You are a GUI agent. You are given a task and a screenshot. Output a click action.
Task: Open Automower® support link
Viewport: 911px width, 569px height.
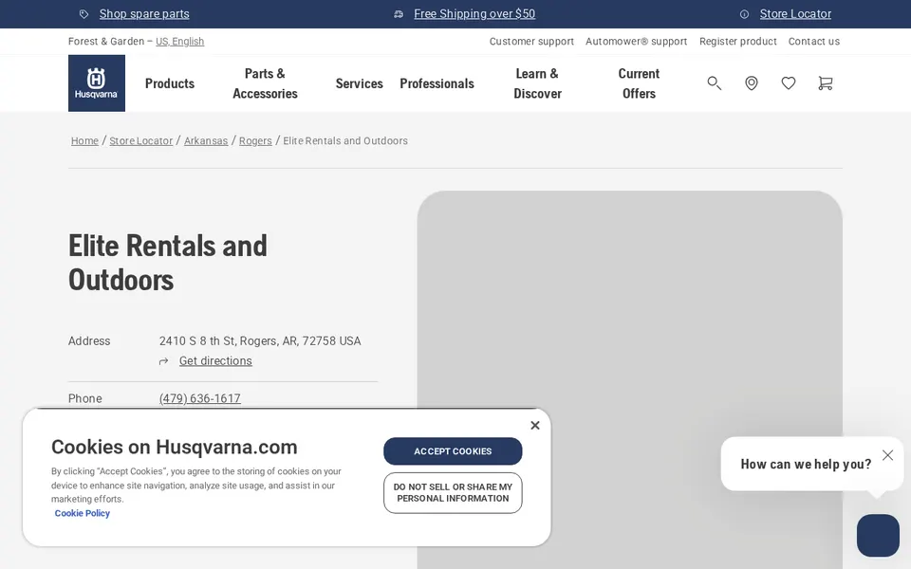click(636, 41)
